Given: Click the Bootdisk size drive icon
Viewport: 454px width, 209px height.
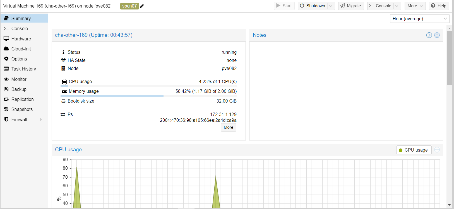Looking at the screenshot, I should [x=63, y=101].
